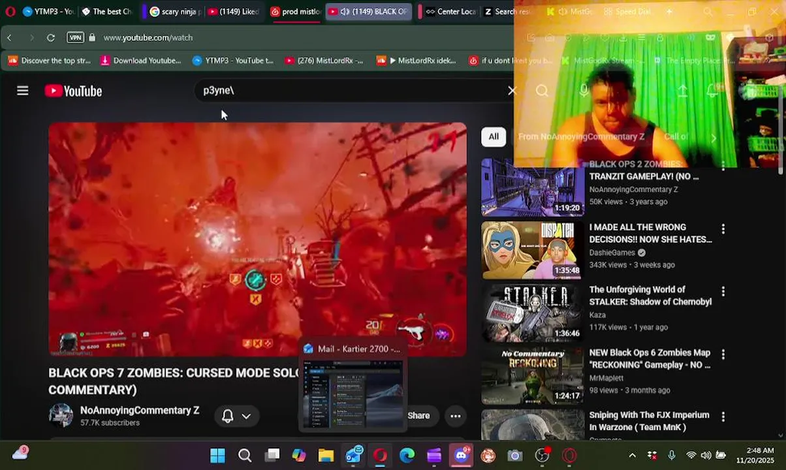Open options menu for Sniping With FJX video
The width and height of the screenshot is (786, 470).
pos(723,416)
